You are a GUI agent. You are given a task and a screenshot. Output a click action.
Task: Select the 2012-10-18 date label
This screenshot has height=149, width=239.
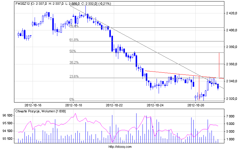[73, 105]
